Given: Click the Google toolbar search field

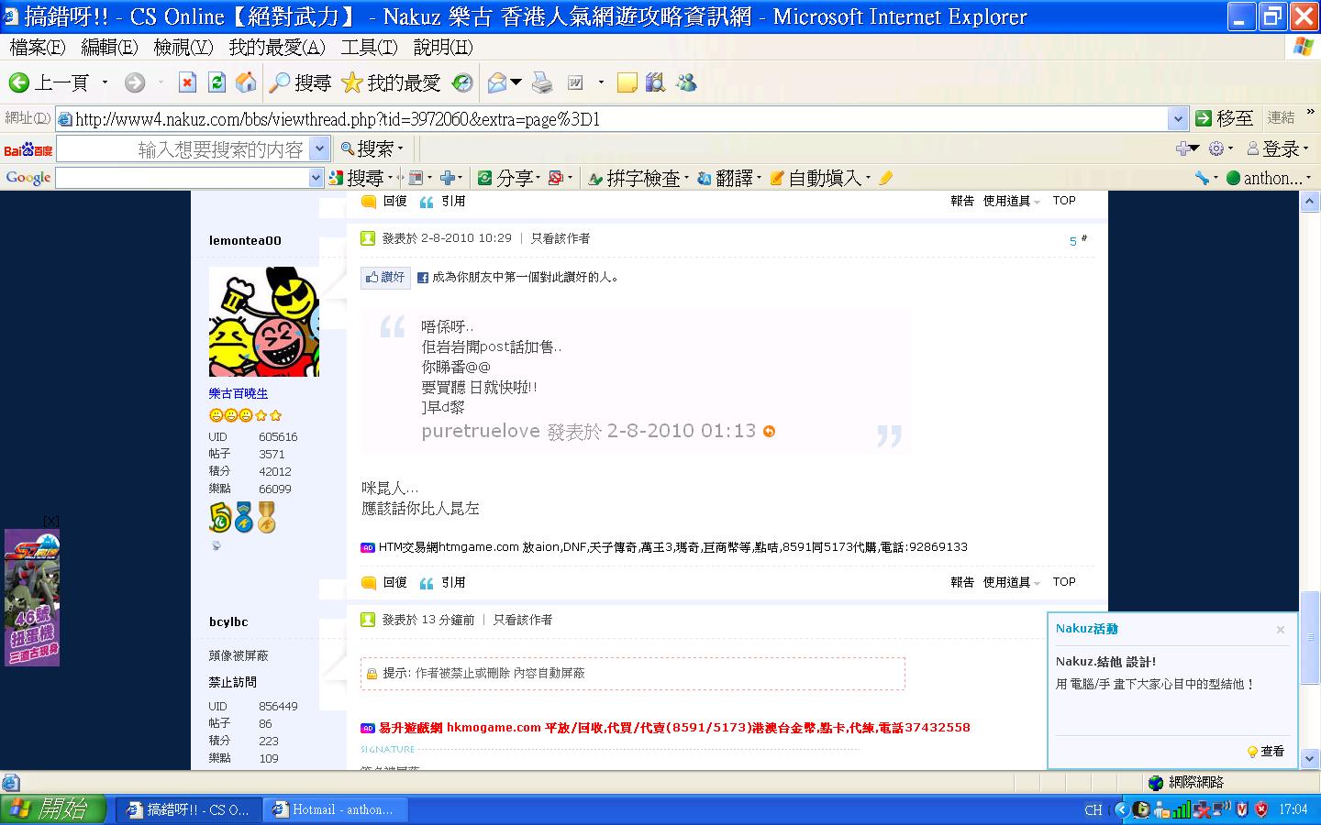Looking at the screenshot, I should point(182,178).
